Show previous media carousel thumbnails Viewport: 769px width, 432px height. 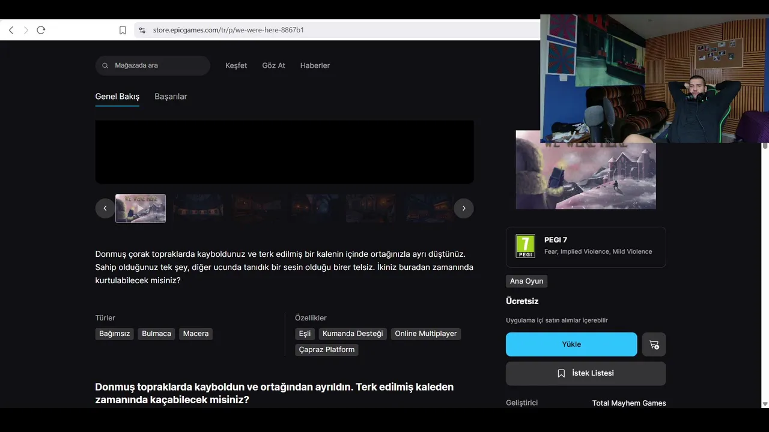pos(105,208)
